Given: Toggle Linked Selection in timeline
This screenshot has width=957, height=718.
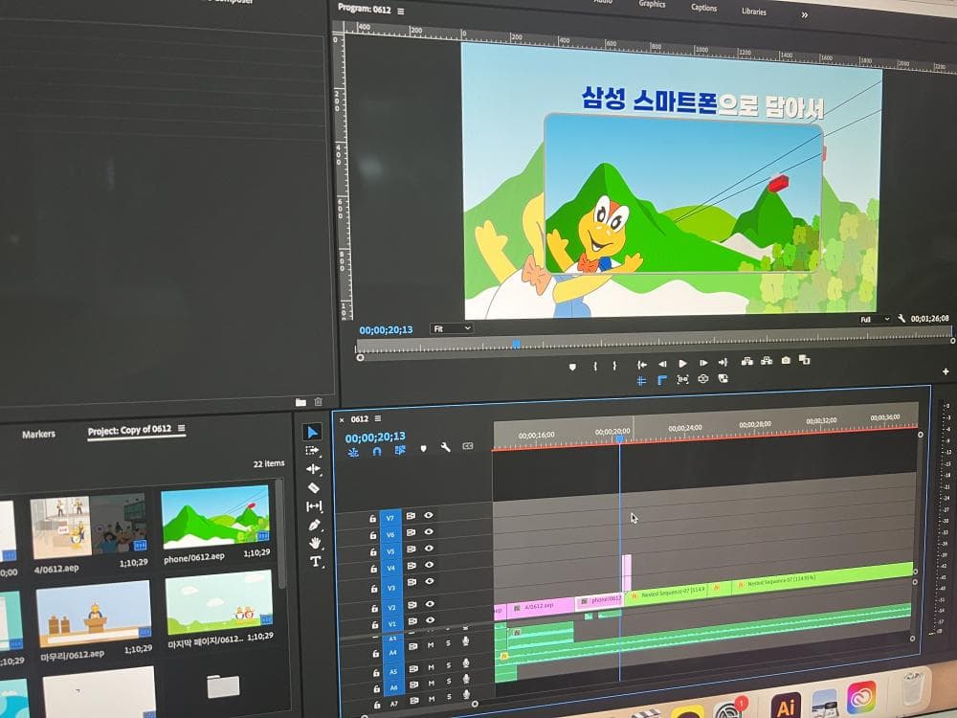Looking at the screenshot, I should click(400, 450).
